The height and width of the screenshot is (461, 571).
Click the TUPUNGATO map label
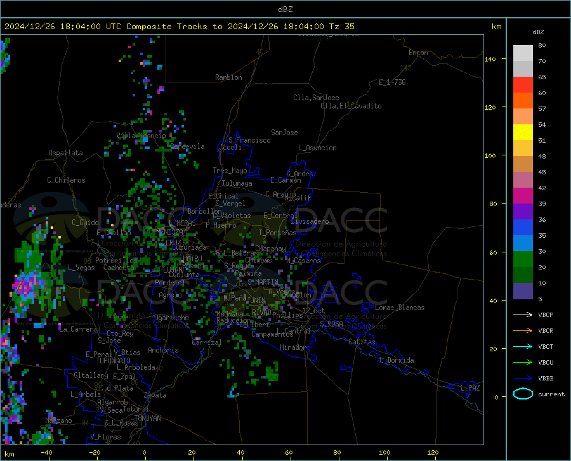(x=114, y=361)
